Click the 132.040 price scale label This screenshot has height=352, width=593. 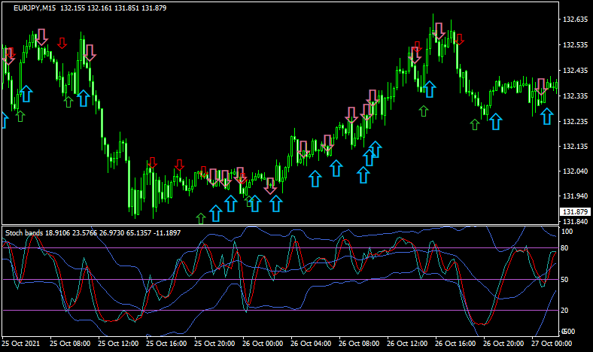(x=575, y=171)
